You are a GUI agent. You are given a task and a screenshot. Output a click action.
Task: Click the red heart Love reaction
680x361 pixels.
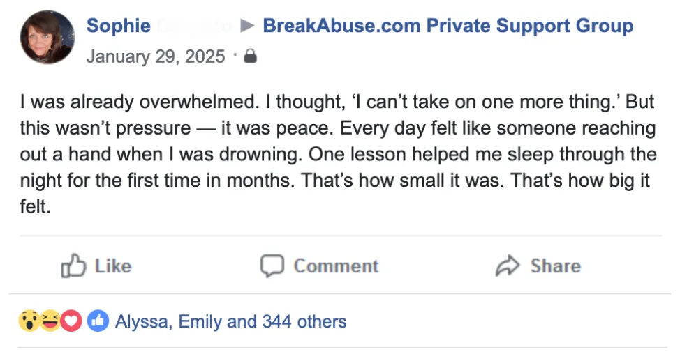(x=71, y=321)
